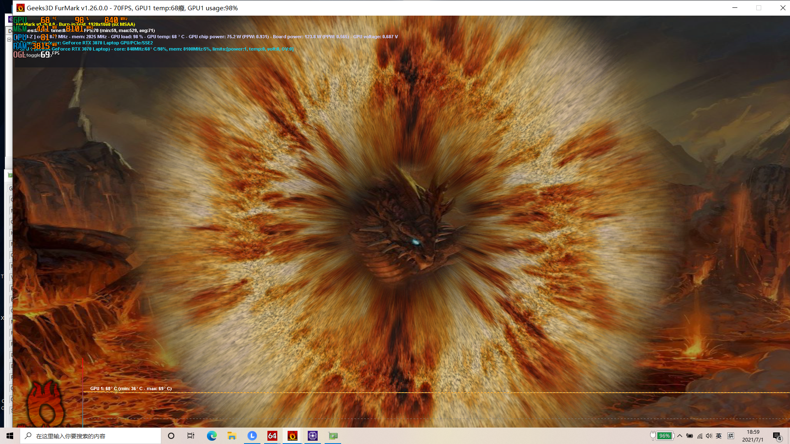Select the FurMark flame icon on taskbar
790x444 pixels.
(293, 436)
